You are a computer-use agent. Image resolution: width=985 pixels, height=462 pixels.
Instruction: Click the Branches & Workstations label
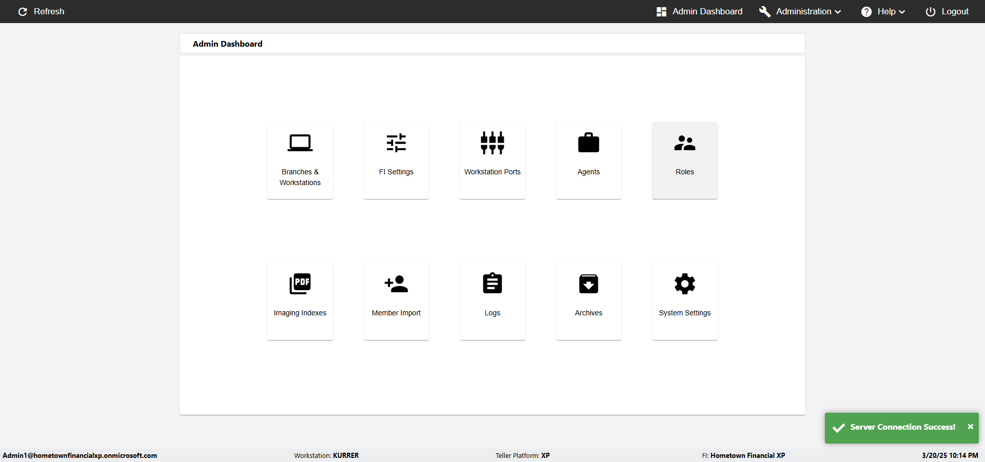pos(300,177)
